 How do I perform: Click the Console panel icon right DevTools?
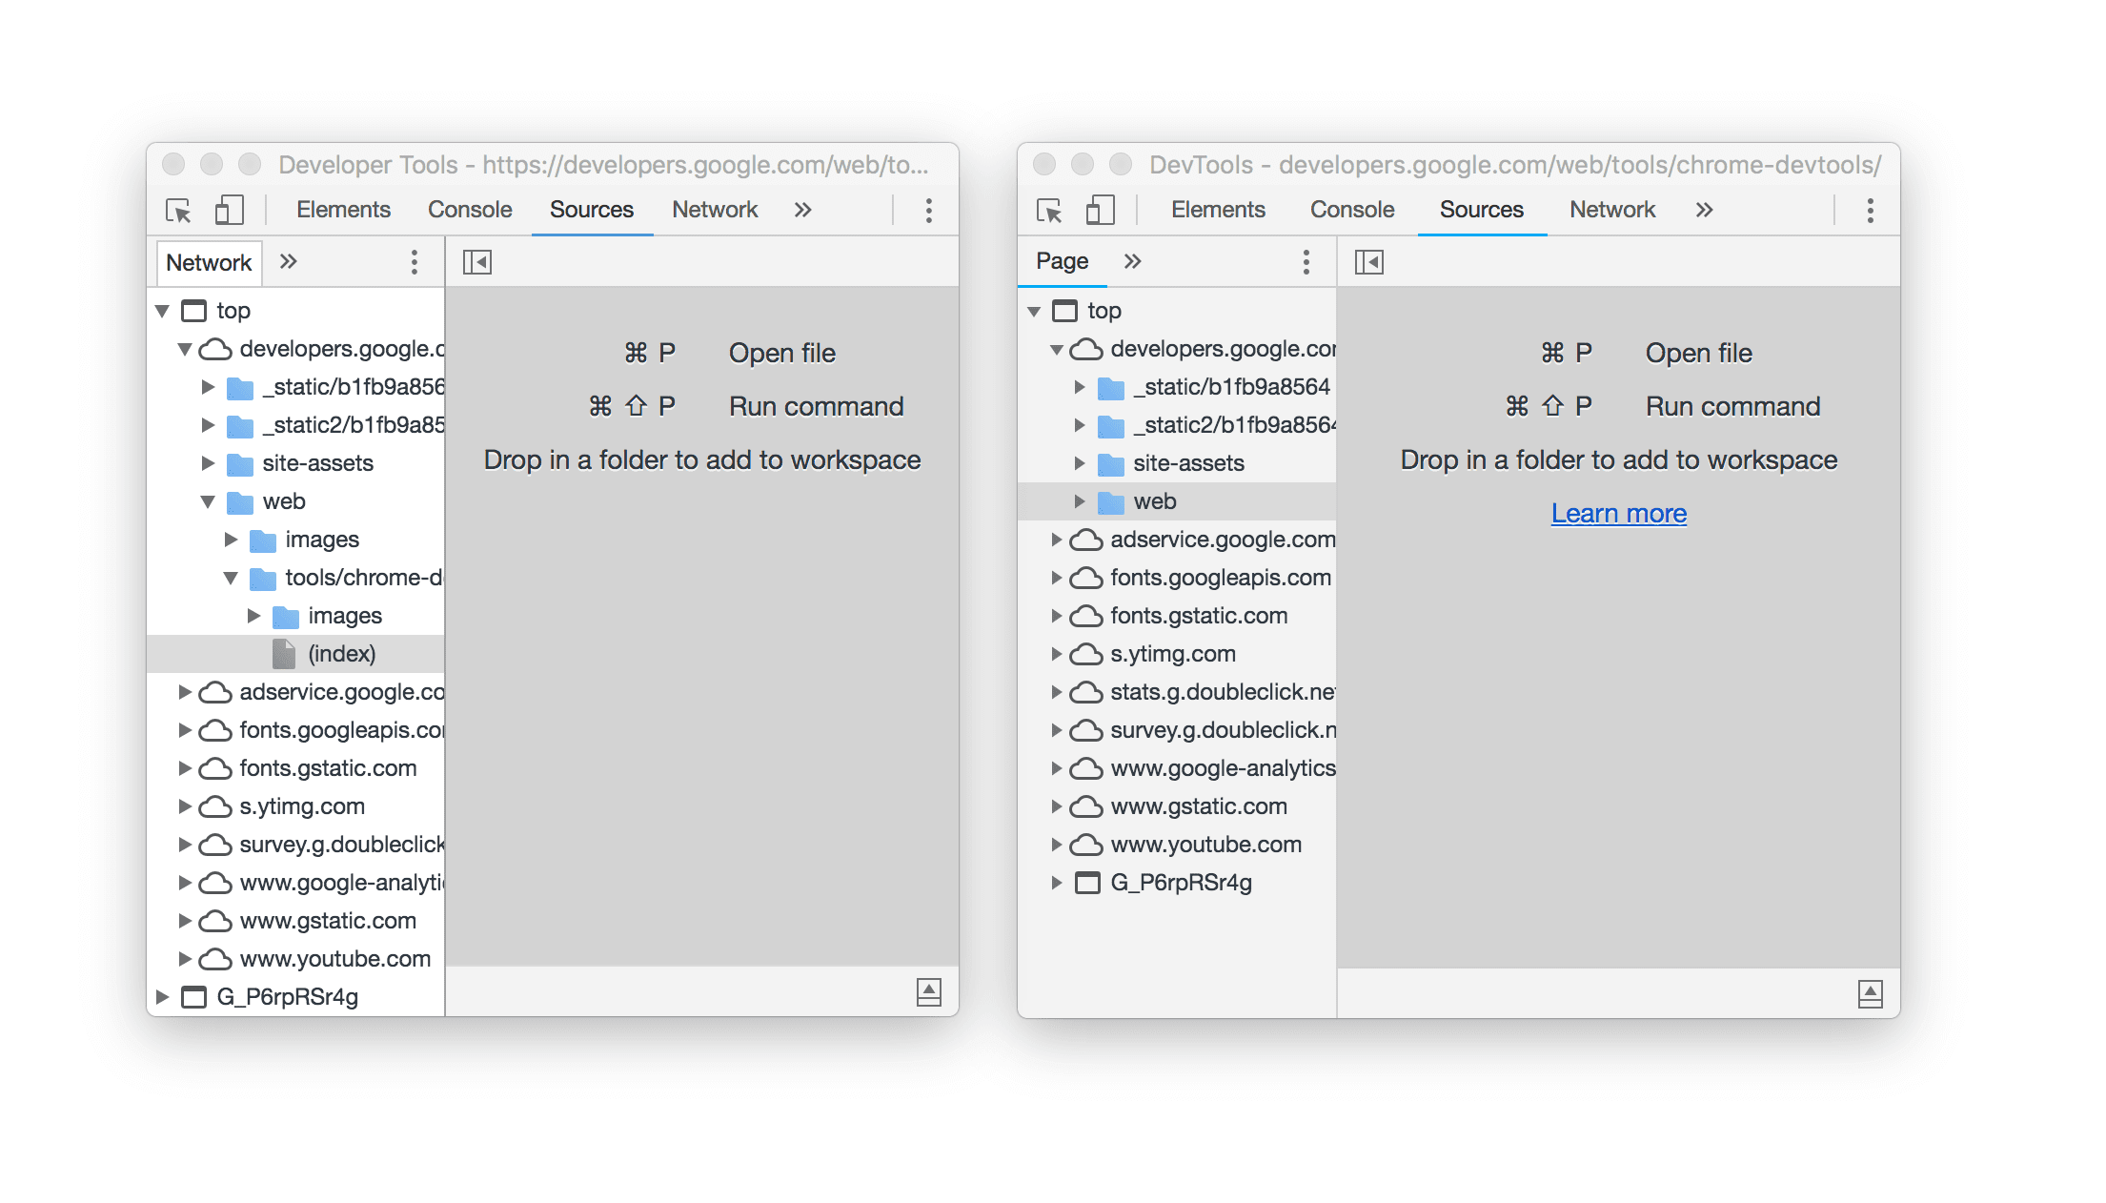[x=1344, y=210]
